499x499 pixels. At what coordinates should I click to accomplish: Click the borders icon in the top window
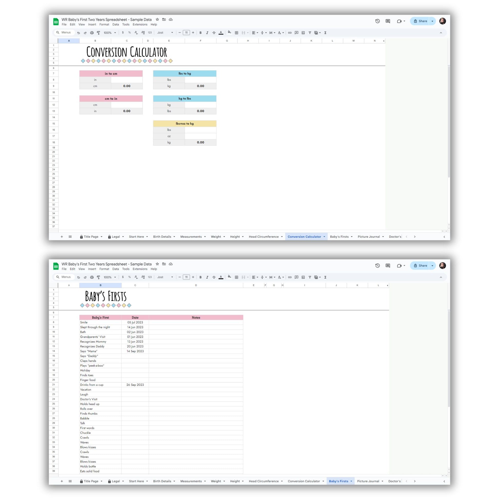(x=236, y=33)
